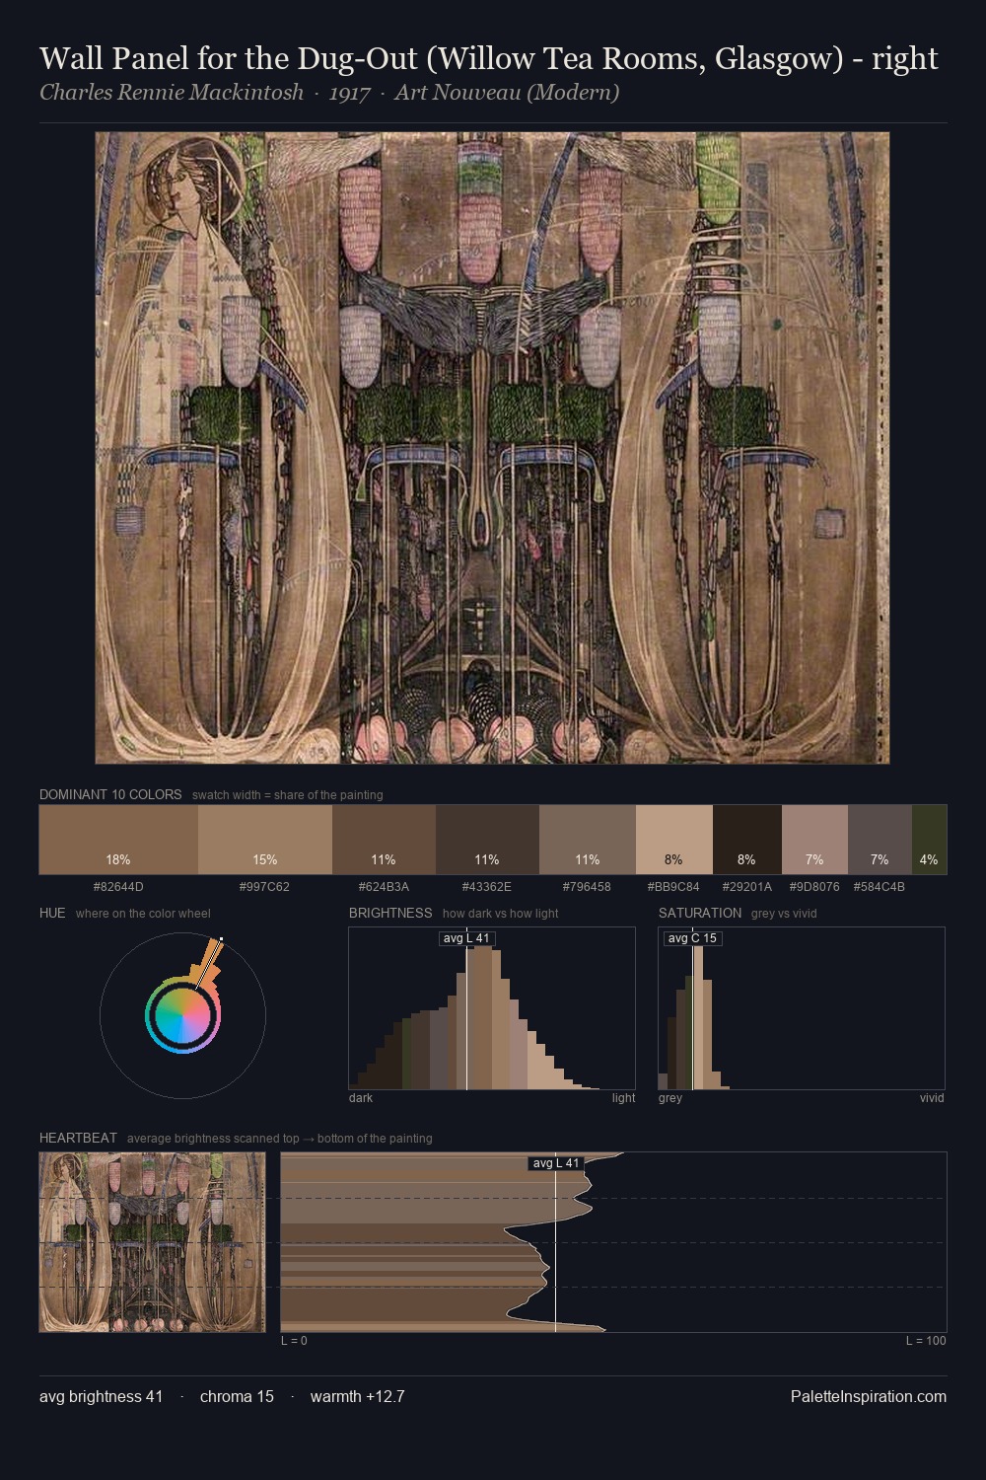The image size is (986, 1480).
Task: Click hex code #584C4B text
Action: 880,886
